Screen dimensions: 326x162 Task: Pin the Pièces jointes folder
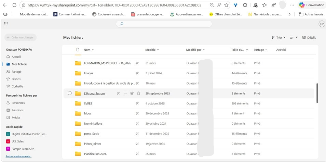pos(137,144)
